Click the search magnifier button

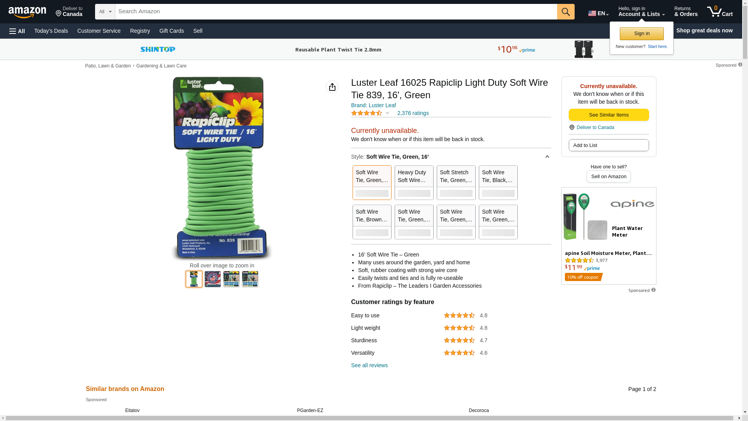[566, 12]
